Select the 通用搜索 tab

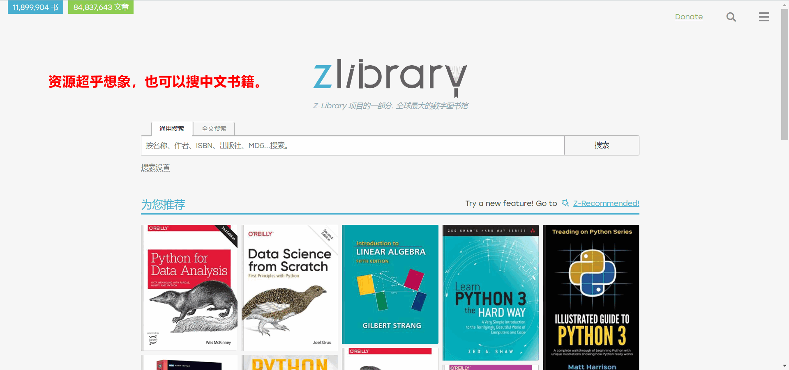(172, 129)
